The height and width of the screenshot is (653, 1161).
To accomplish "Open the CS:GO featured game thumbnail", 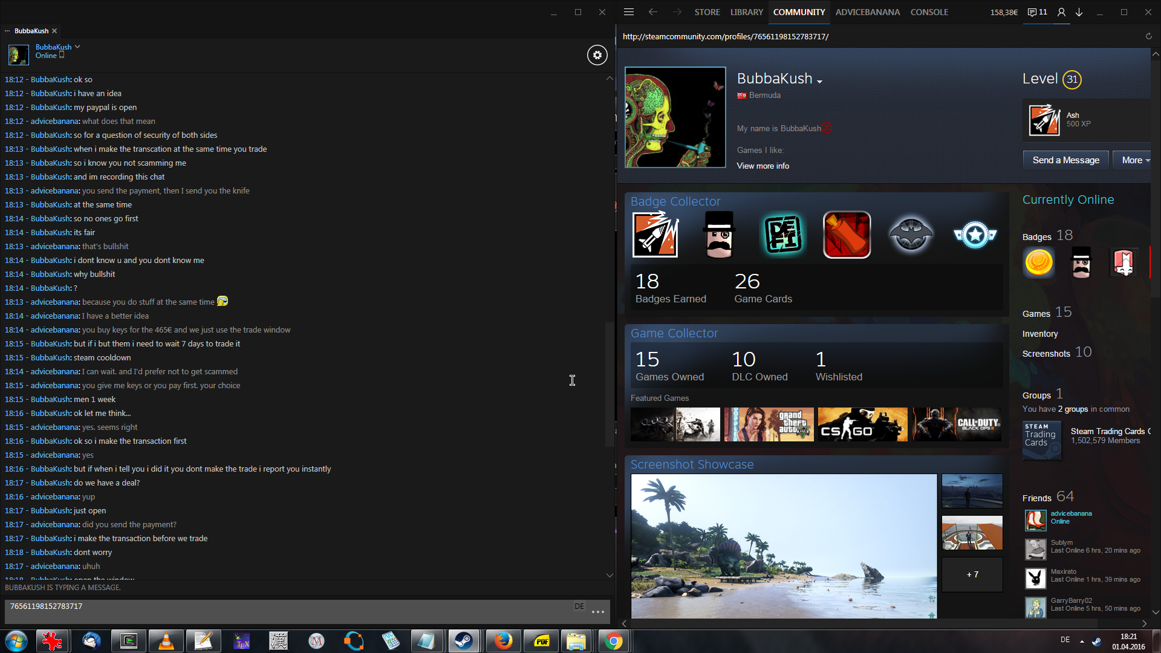I will click(x=862, y=424).
